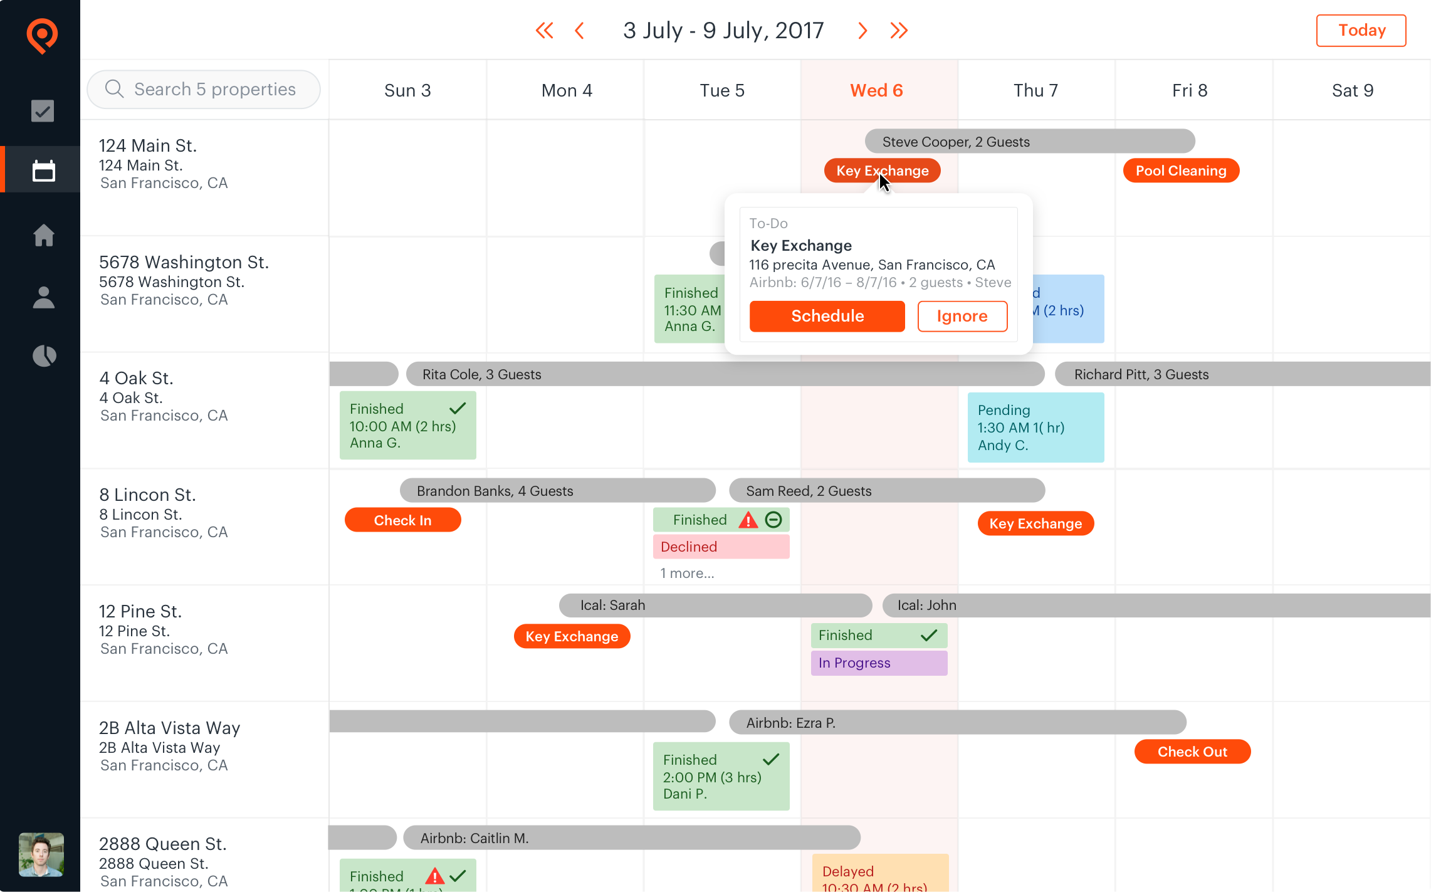Click Wed 6 tab to focus current day
Viewport: 1431px width, 892px height.
(x=878, y=90)
